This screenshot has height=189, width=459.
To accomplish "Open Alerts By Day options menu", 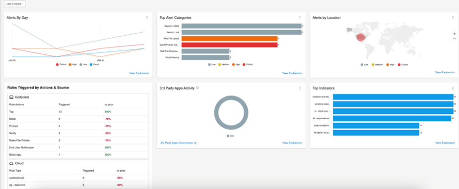I will click(x=147, y=18).
